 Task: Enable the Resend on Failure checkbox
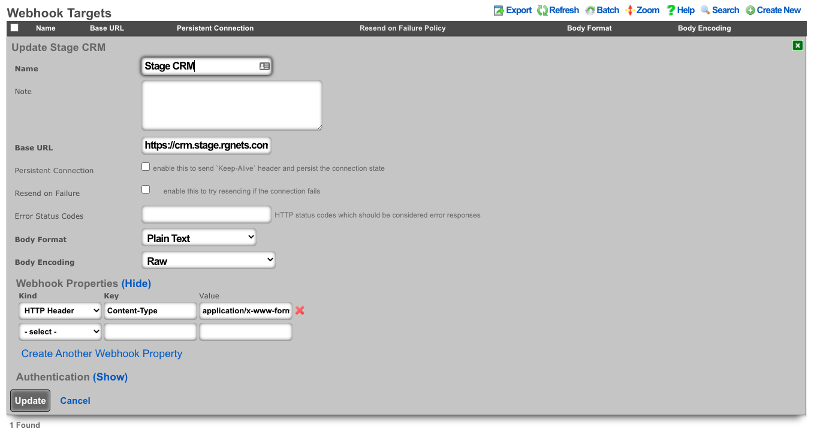[x=146, y=190]
